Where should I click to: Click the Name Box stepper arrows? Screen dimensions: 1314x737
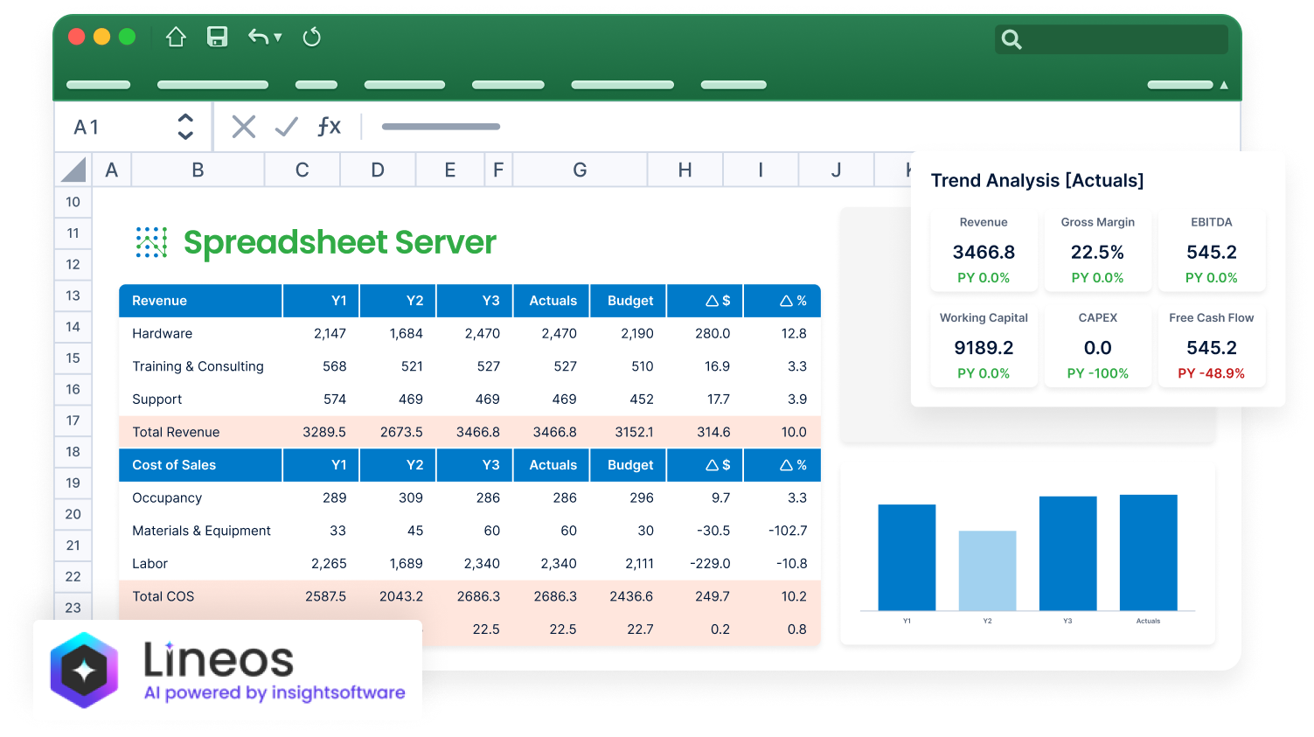pos(185,126)
